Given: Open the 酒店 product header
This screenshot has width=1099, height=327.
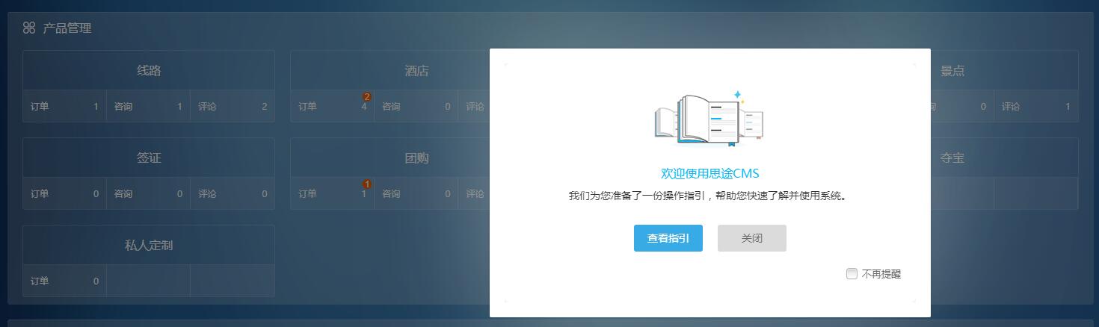Looking at the screenshot, I should coord(416,71).
